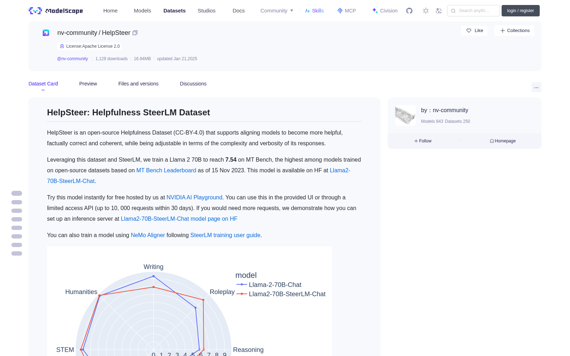Click the Writing point on radar chart

(x=154, y=276)
